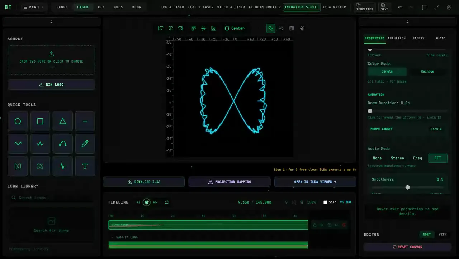Switch to the SCOPE section

(62, 7)
